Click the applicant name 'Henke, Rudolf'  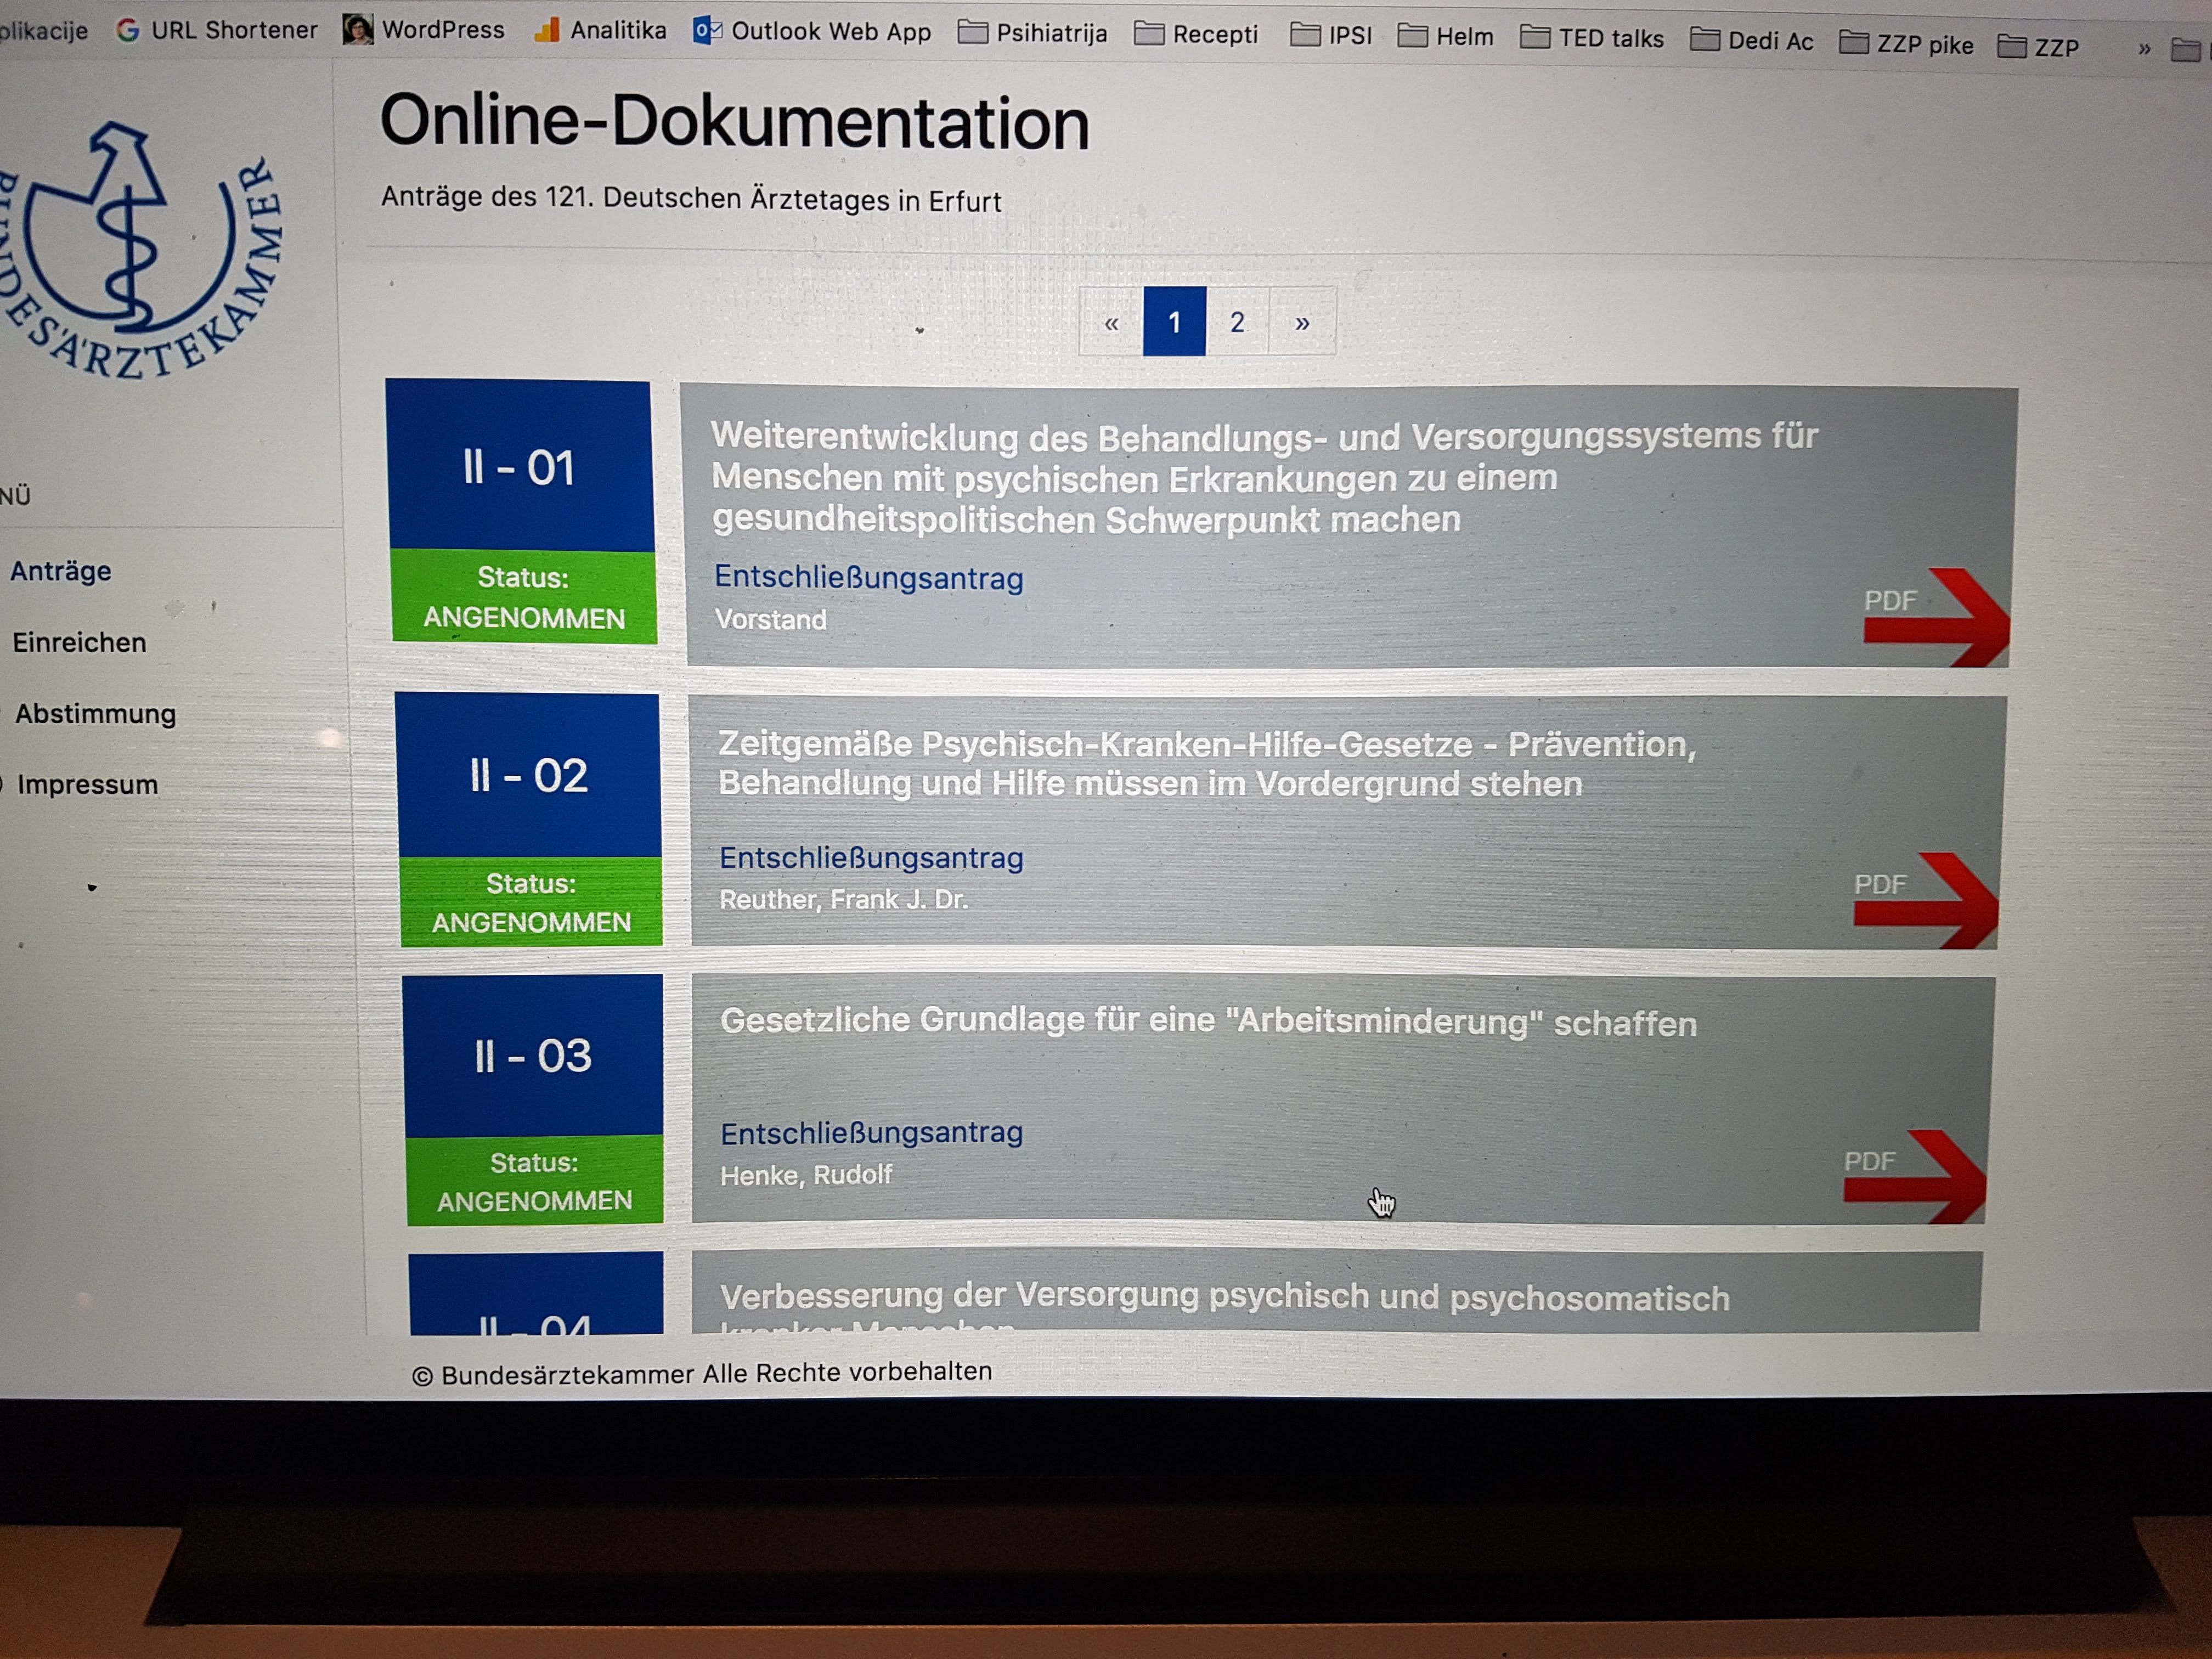coord(806,1175)
